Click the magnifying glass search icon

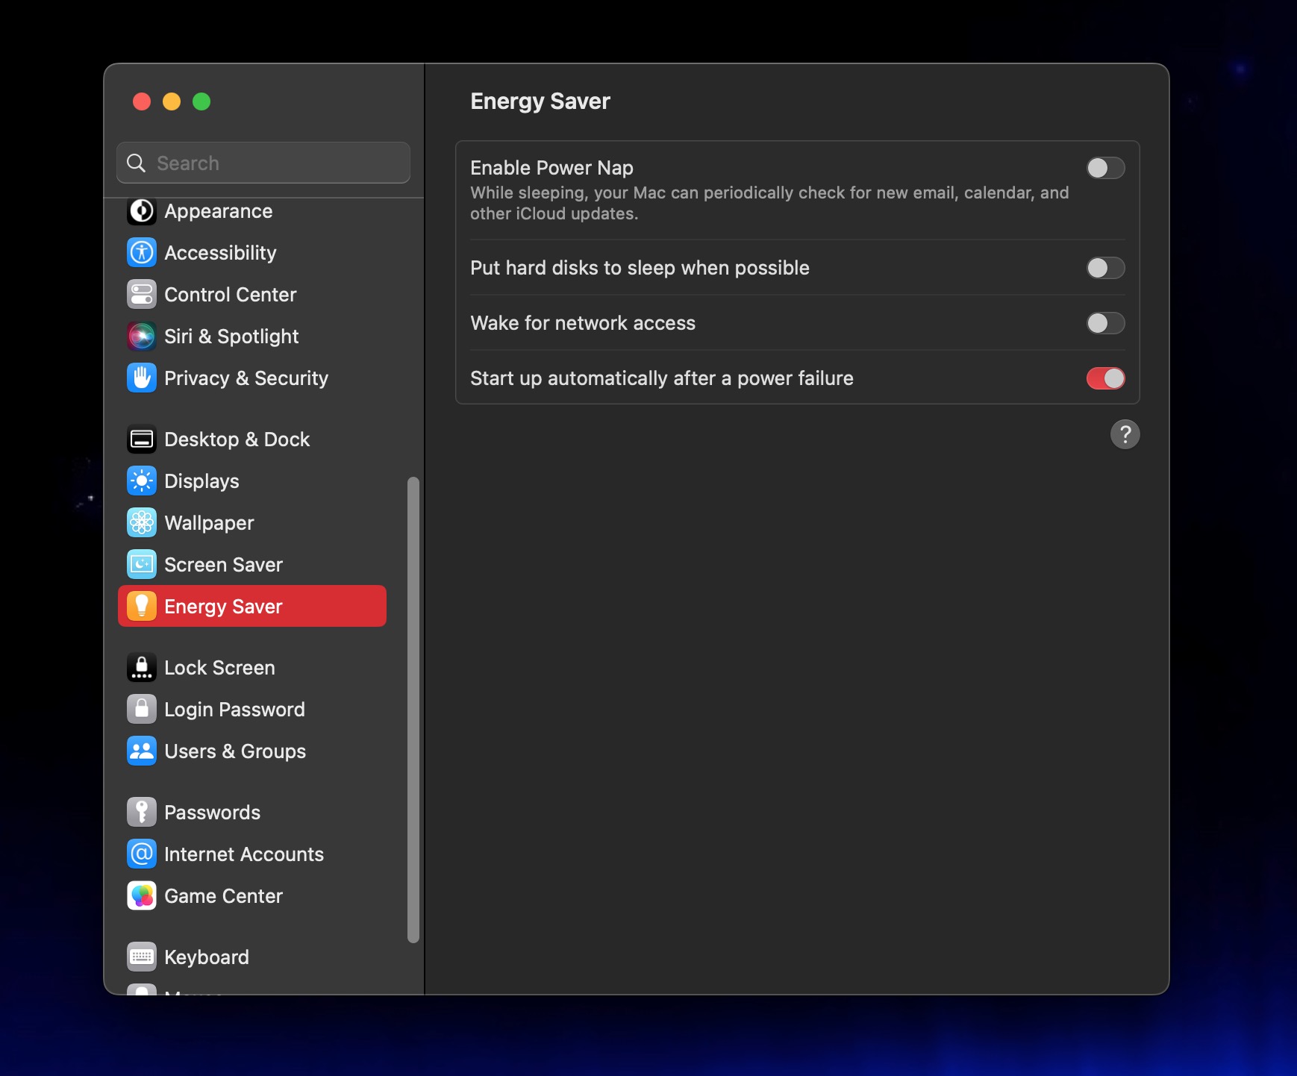point(136,163)
